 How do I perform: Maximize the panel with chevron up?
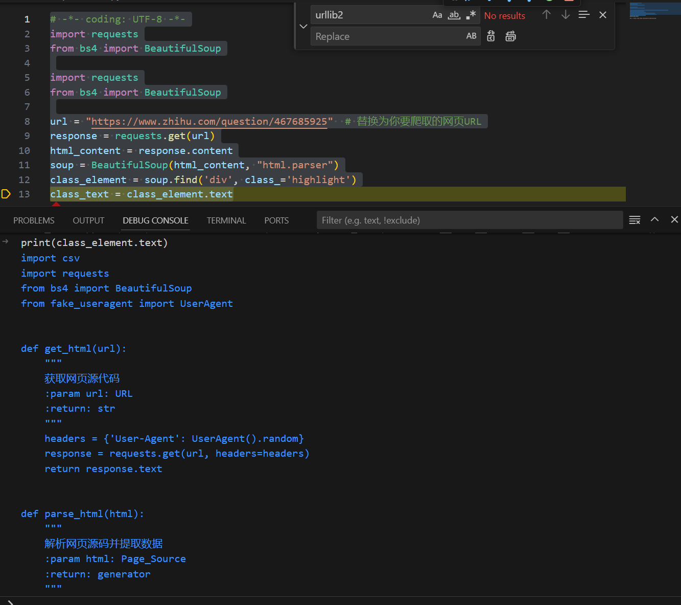click(654, 219)
